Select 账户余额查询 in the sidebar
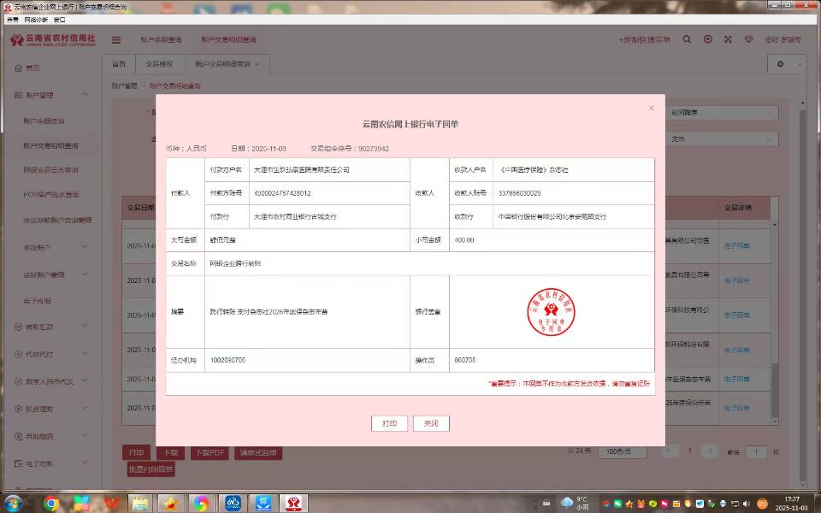The width and height of the screenshot is (821, 513). 44,121
